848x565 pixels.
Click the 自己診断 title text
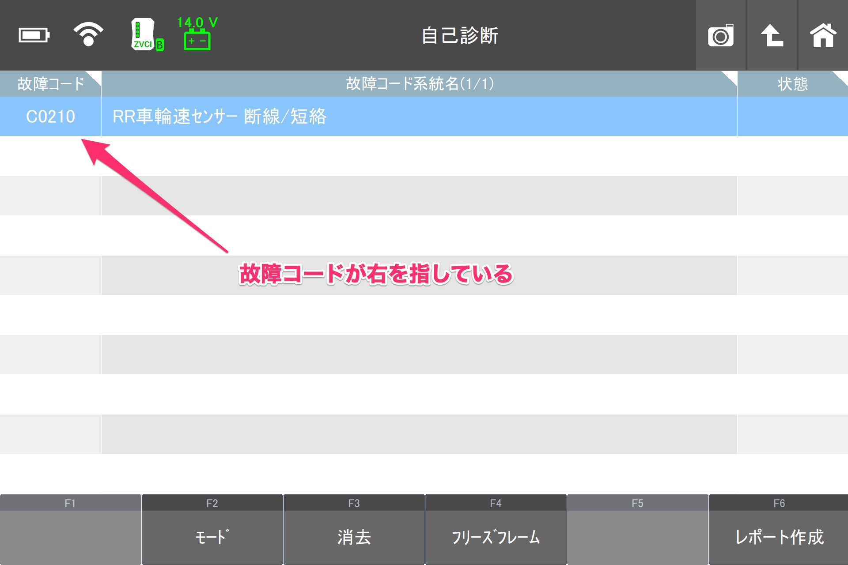click(x=459, y=35)
